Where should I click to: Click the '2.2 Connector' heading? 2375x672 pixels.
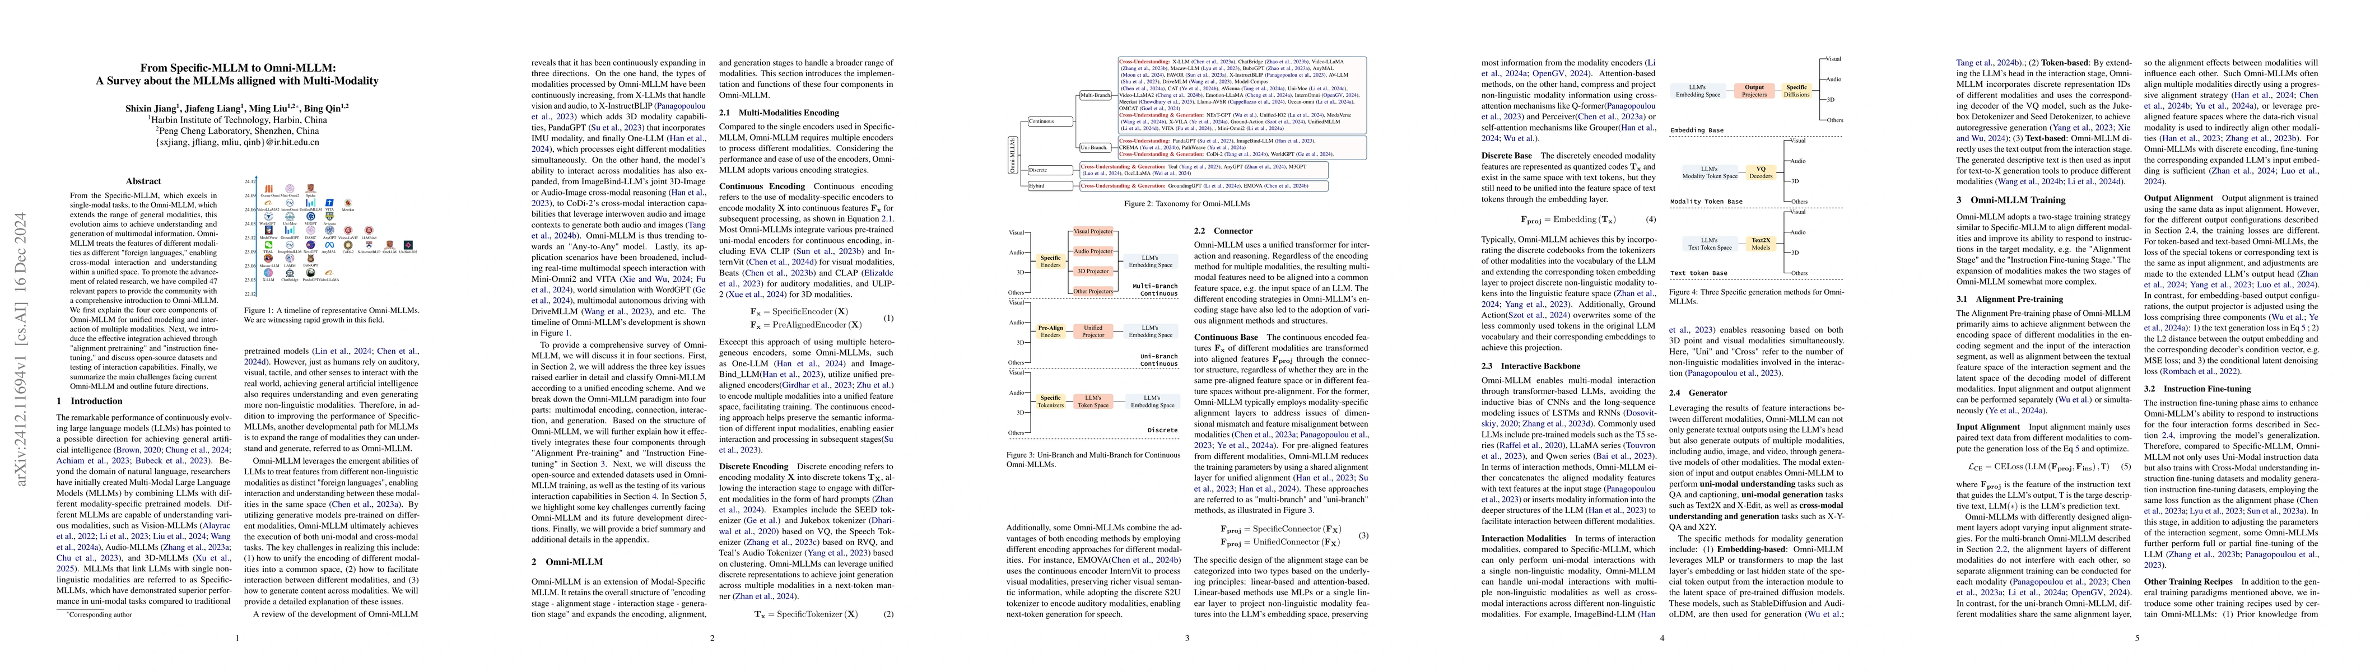1223,231
